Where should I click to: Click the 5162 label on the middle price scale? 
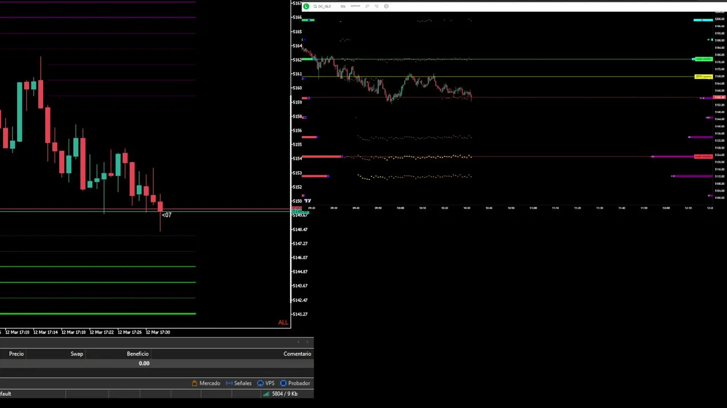(x=297, y=59)
